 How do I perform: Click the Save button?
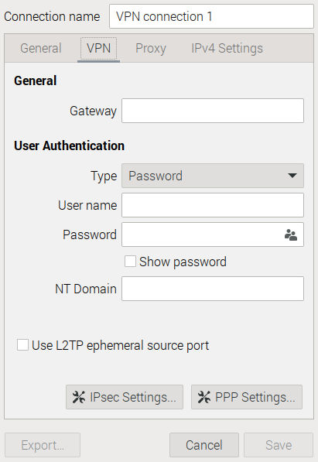pos(279,445)
